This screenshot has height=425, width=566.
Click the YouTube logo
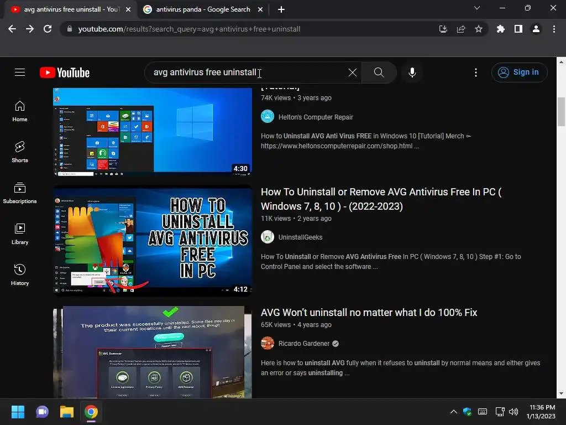[x=65, y=72]
